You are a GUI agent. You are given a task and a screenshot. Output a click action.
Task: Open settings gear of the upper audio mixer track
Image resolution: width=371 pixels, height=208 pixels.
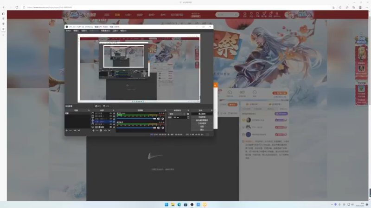point(163,119)
